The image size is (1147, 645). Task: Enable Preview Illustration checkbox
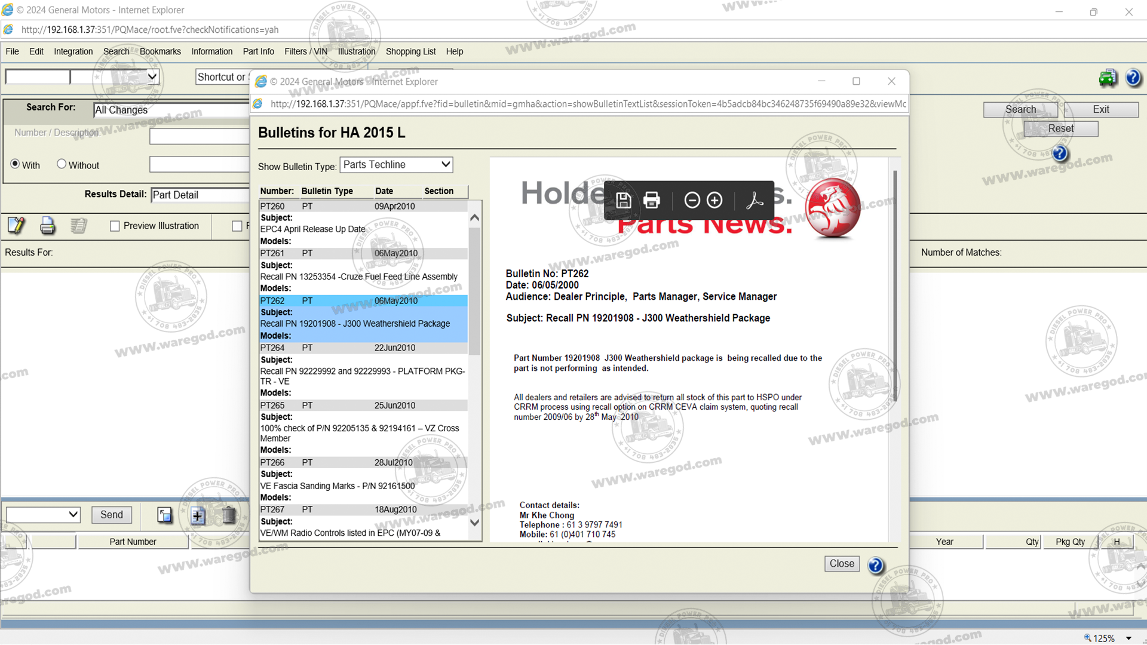(x=115, y=226)
